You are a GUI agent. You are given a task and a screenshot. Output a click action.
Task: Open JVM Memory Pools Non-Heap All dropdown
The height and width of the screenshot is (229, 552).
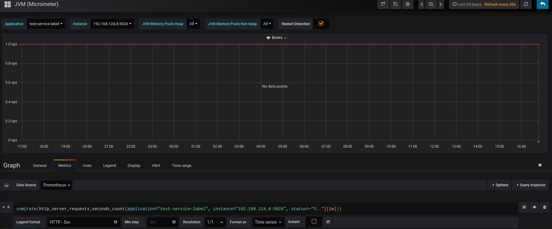[267, 24]
